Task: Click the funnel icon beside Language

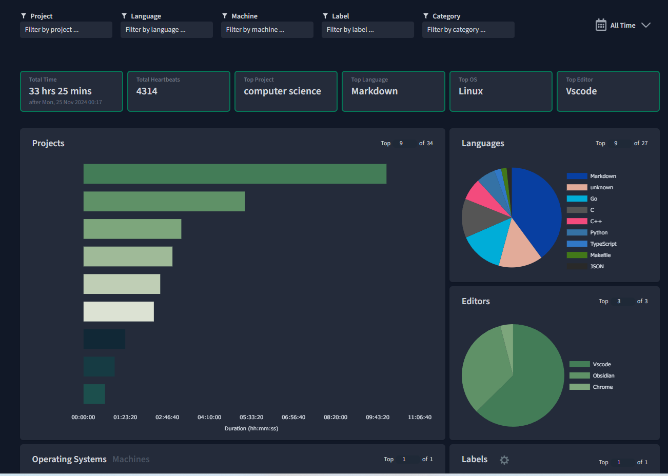Action: coord(124,16)
